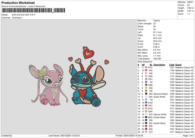Select the olive swatch for code 1106
This screenshot has height=138, width=195.
point(146,91)
